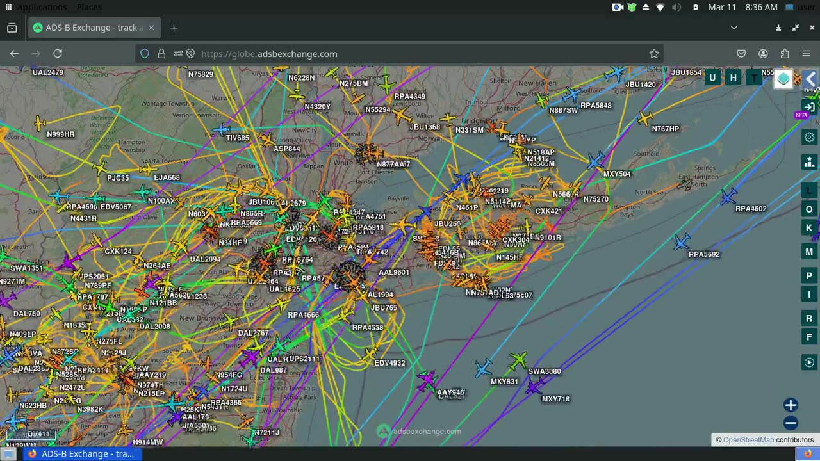Toggle the U map button
This screenshot has height=461, width=820.
click(x=712, y=78)
